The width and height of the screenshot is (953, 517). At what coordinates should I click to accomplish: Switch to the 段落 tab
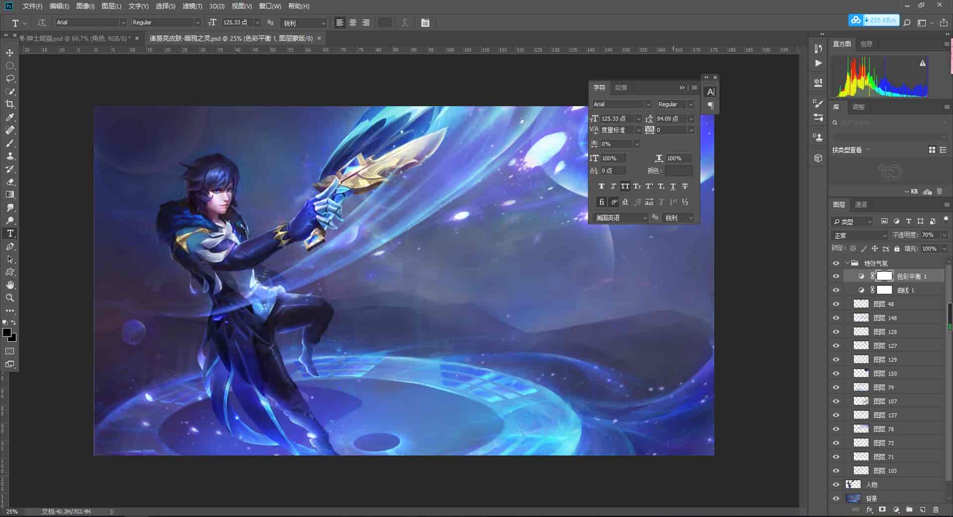(620, 88)
